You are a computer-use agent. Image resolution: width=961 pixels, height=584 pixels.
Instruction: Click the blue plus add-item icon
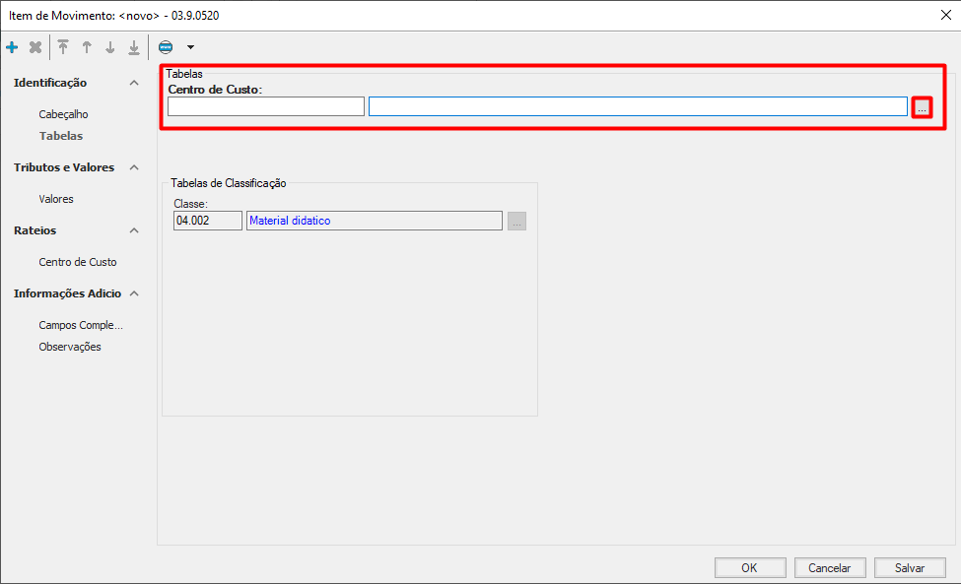coord(12,47)
